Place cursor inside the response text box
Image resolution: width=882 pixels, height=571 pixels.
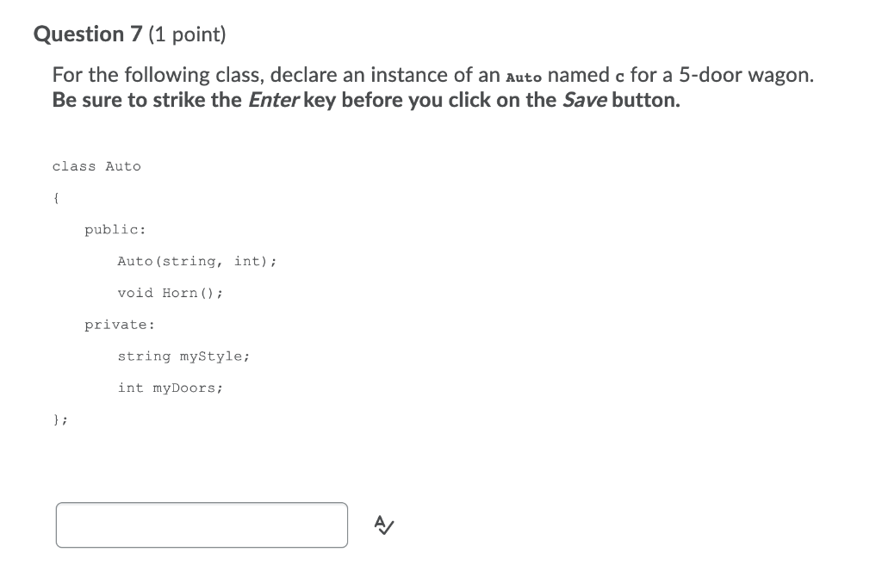[202, 524]
